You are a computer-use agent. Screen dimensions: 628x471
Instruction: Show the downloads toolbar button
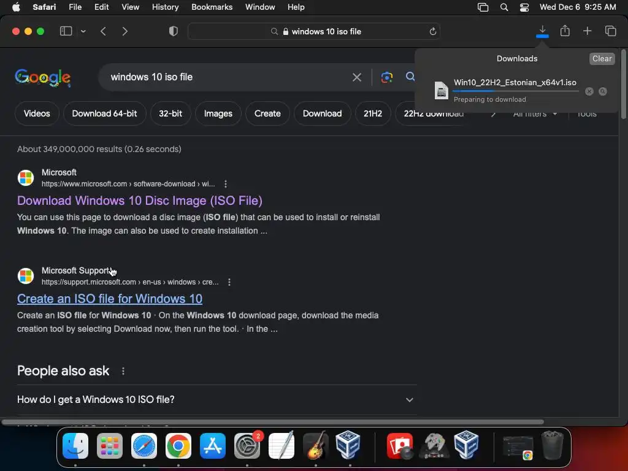542,31
